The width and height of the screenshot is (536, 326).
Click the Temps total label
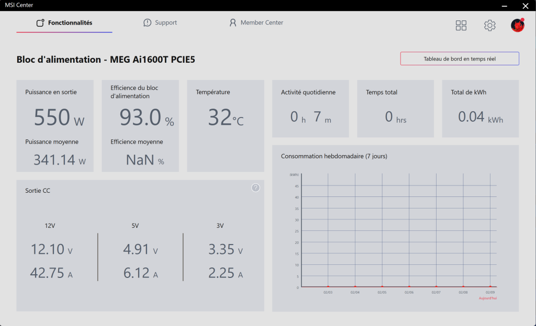coord(382,92)
